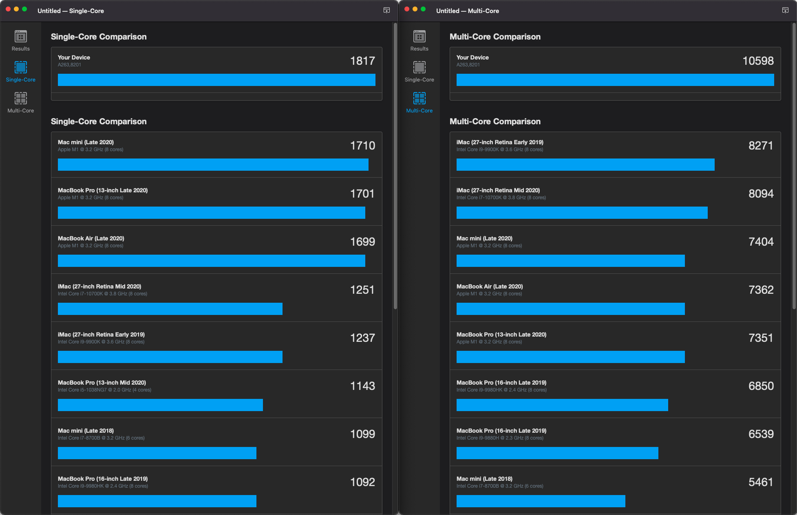Click title bar icon in Single-Core window
Viewport: 797px width, 515px height.
click(386, 11)
